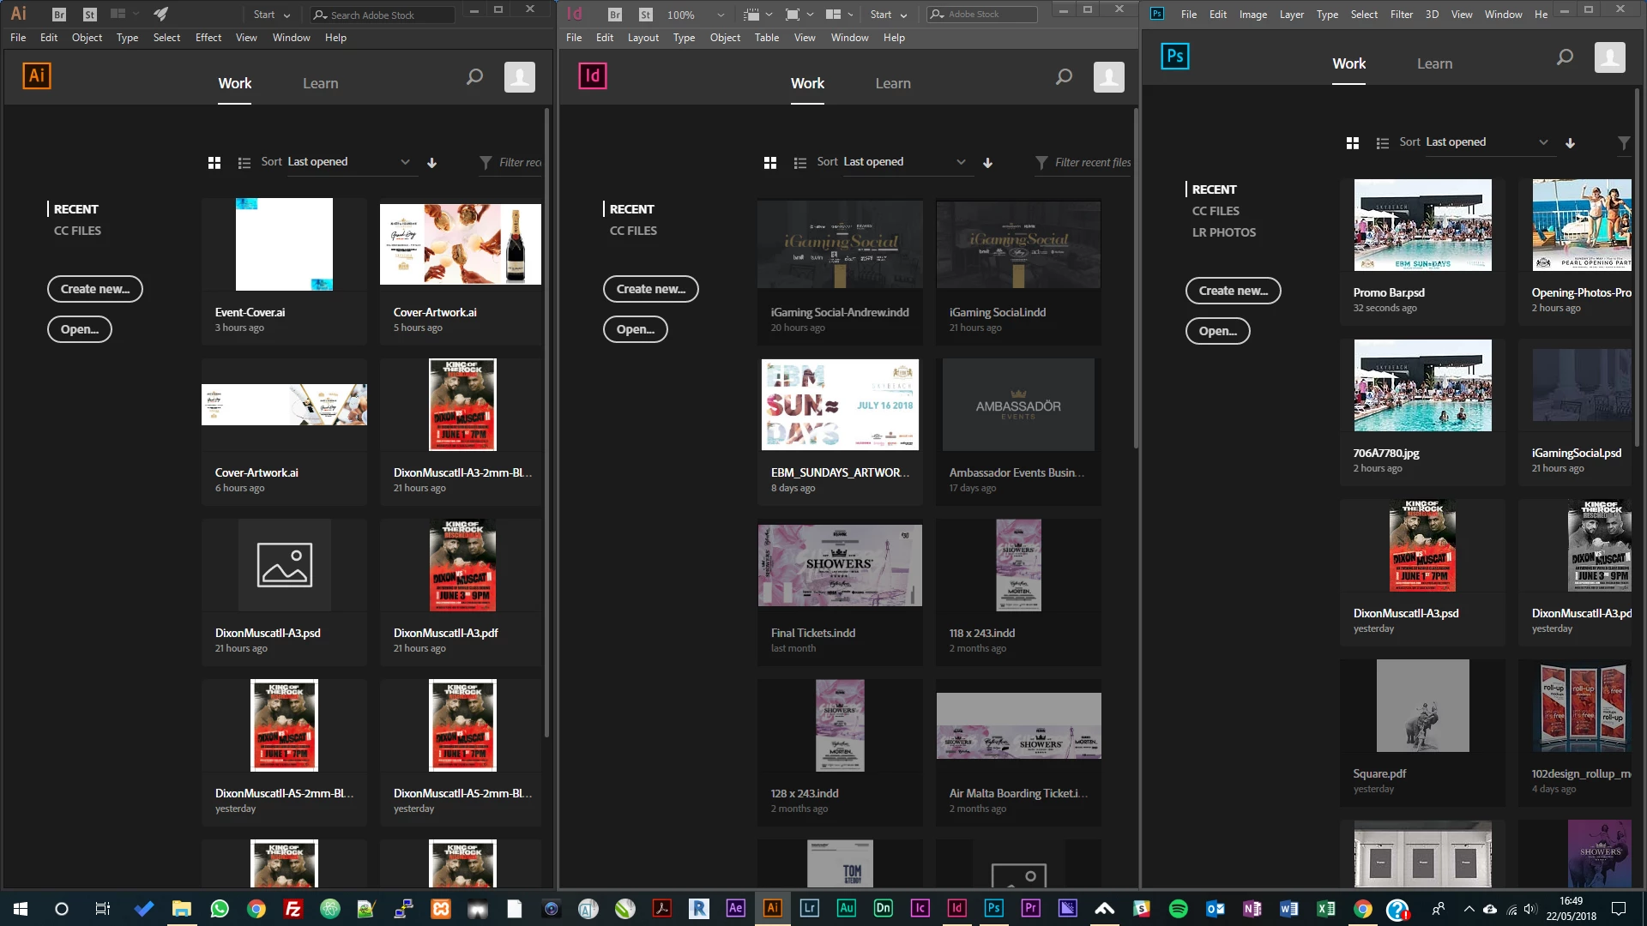The width and height of the screenshot is (1647, 926).
Task: Switch Illustrator recent files to list view
Action: [244, 162]
